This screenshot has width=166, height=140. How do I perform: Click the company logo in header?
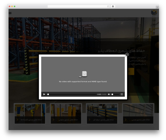coord(154,13)
